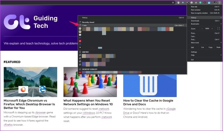Click the Guiding Tech logo
This screenshot has width=223, height=131.
point(31,22)
